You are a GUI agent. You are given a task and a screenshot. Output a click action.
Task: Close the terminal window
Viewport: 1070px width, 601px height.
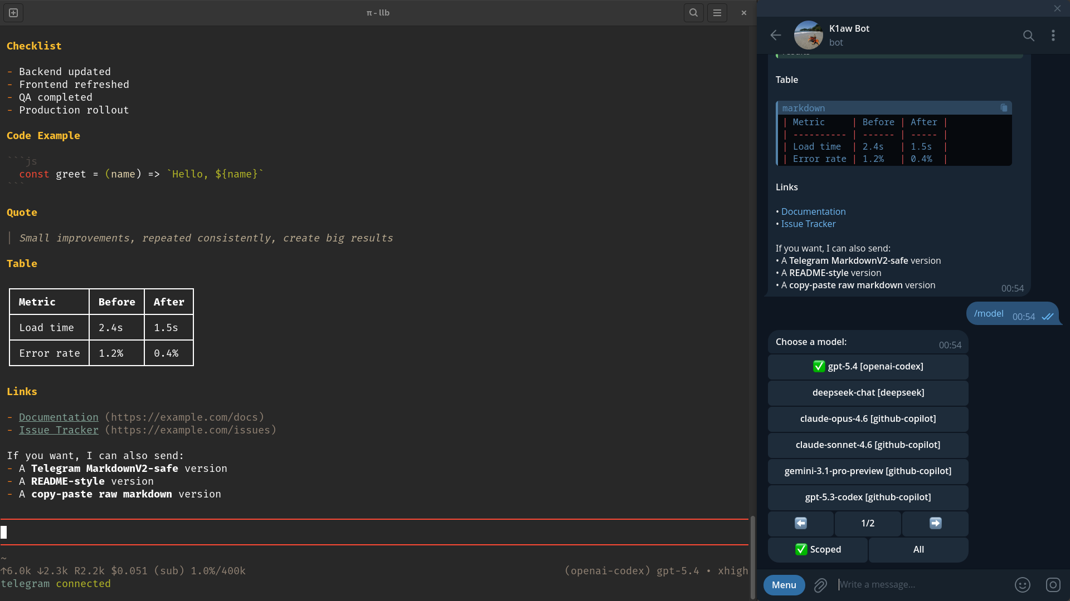point(743,12)
